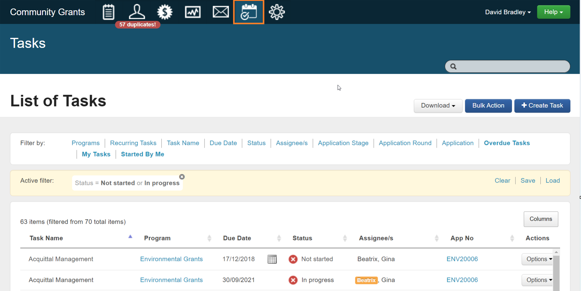Screen dimensions: 581x291
Task: Open the ENV20006 application link in first row
Action: coord(462,259)
